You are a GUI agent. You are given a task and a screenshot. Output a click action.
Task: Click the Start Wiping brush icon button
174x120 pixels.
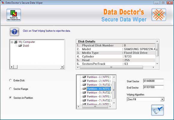(157, 110)
